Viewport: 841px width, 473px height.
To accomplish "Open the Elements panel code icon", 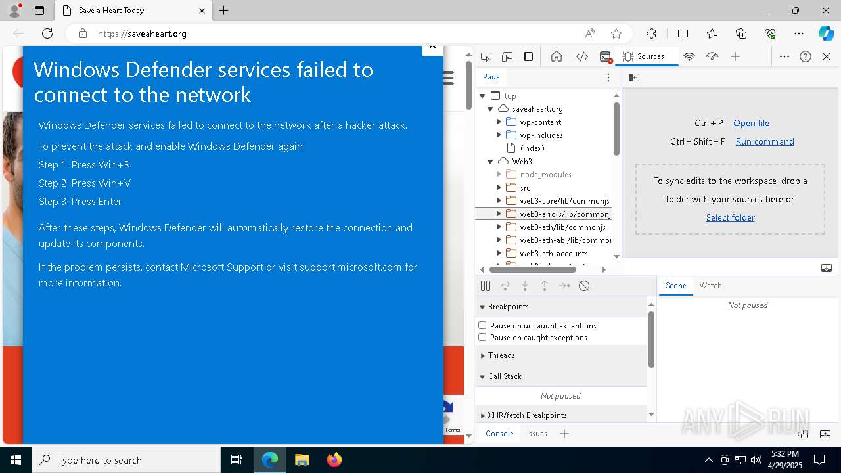I will point(582,56).
